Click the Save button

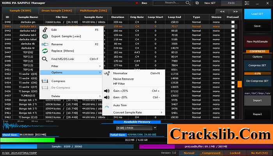[x=257, y=26]
